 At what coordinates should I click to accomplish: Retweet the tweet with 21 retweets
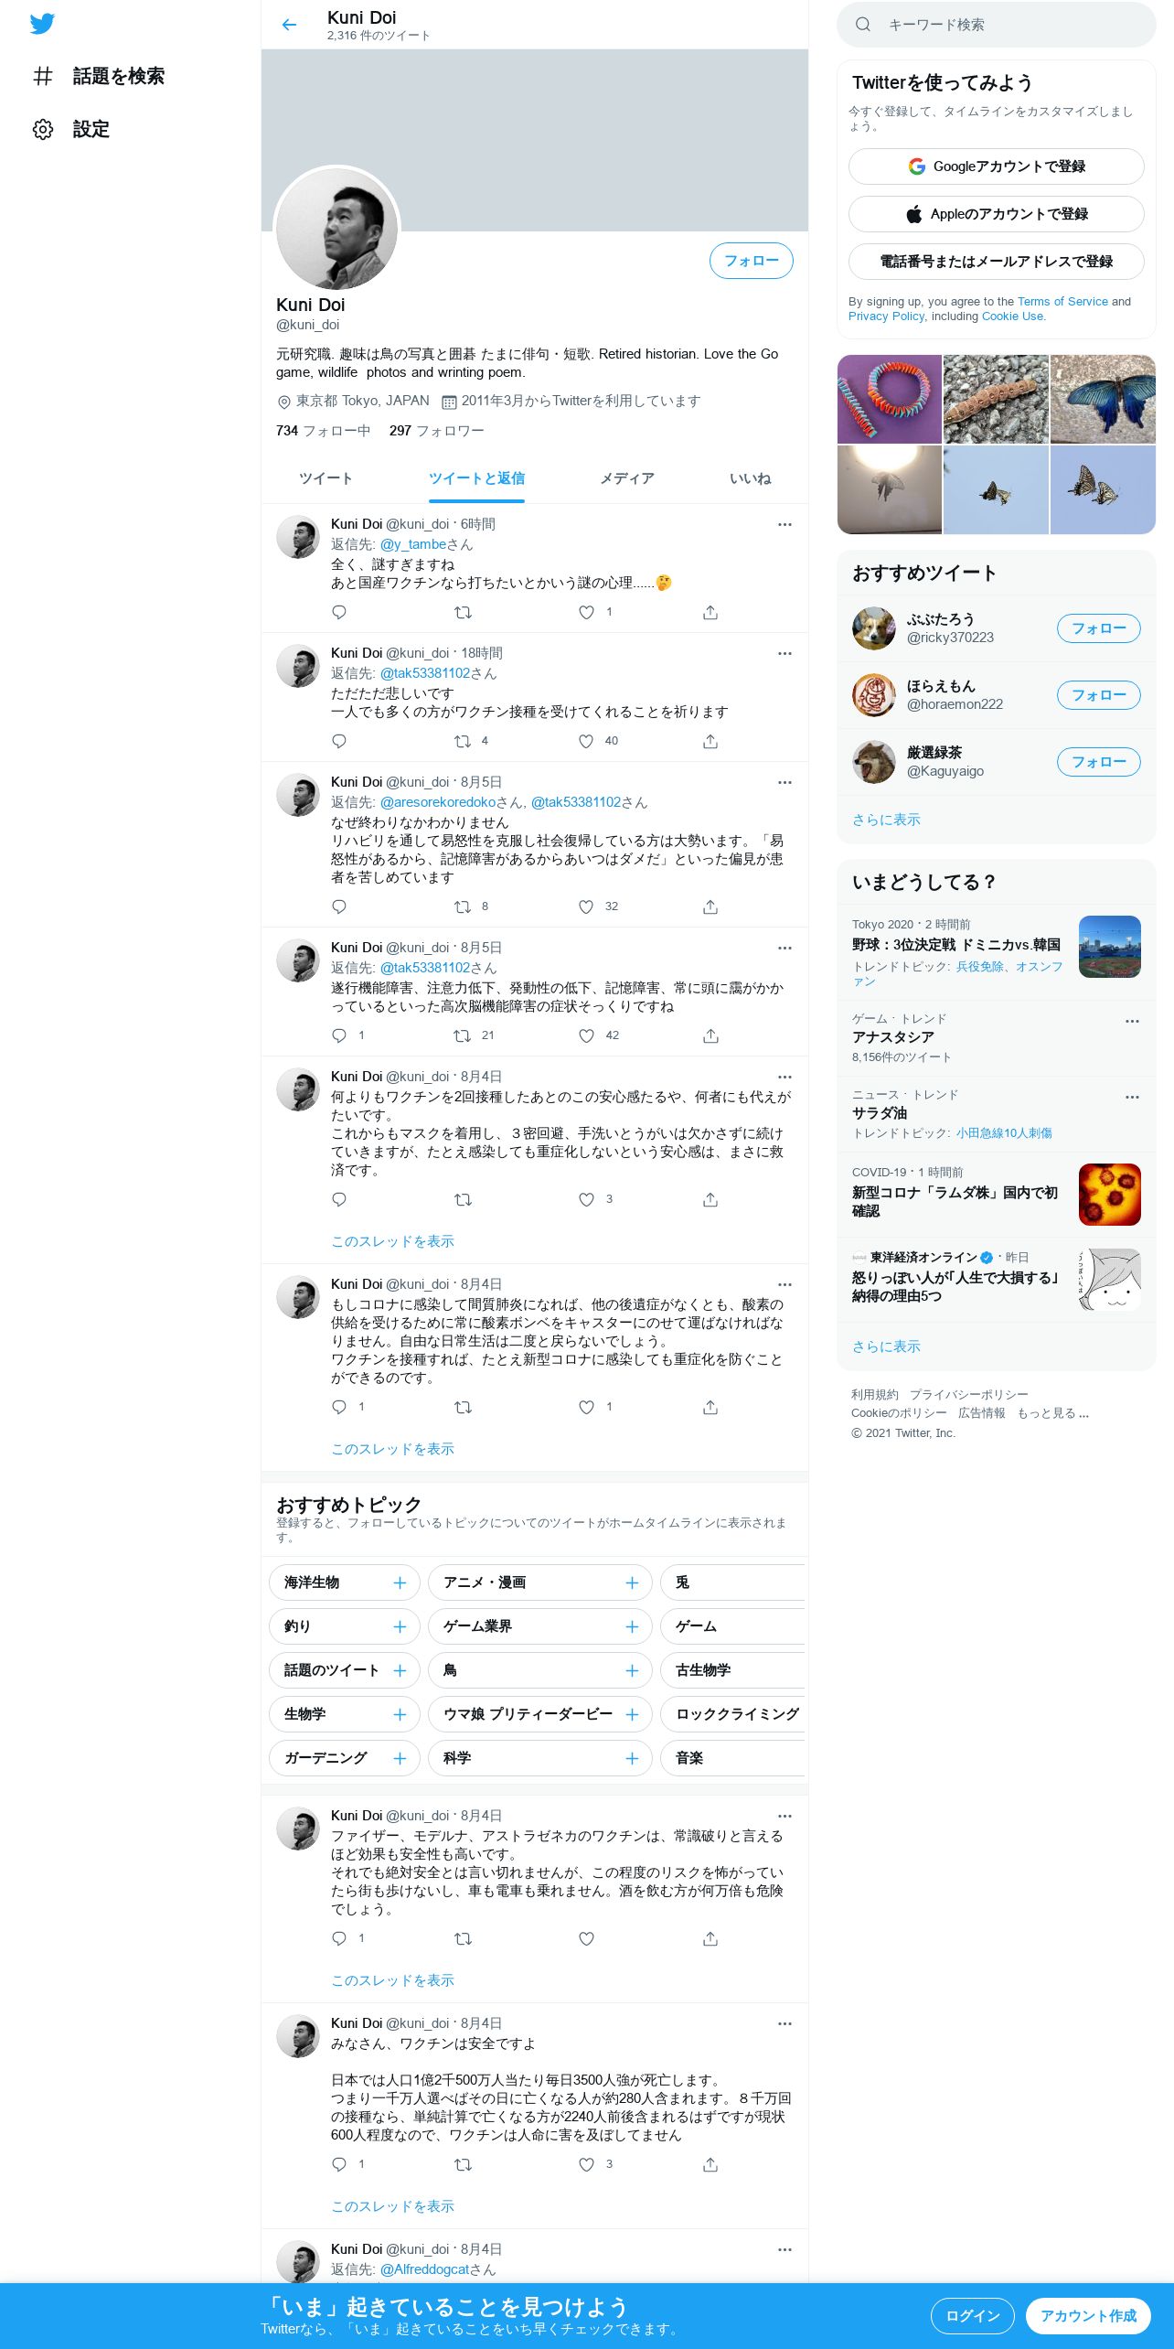pyautogui.click(x=463, y=1035)
